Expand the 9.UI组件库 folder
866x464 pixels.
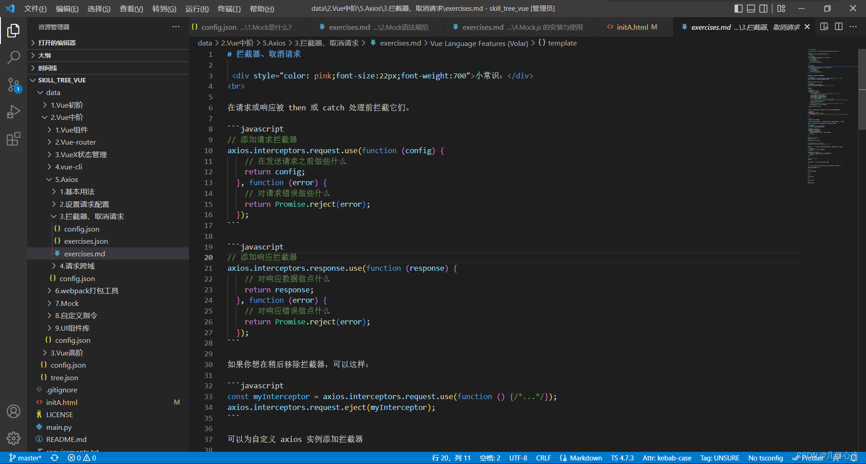point(108,328)
